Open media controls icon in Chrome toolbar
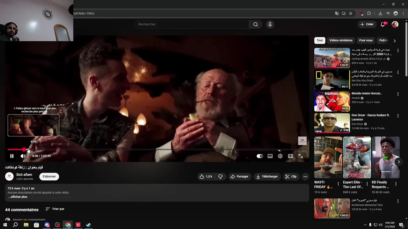408x229 pixels. click(388, 13)
